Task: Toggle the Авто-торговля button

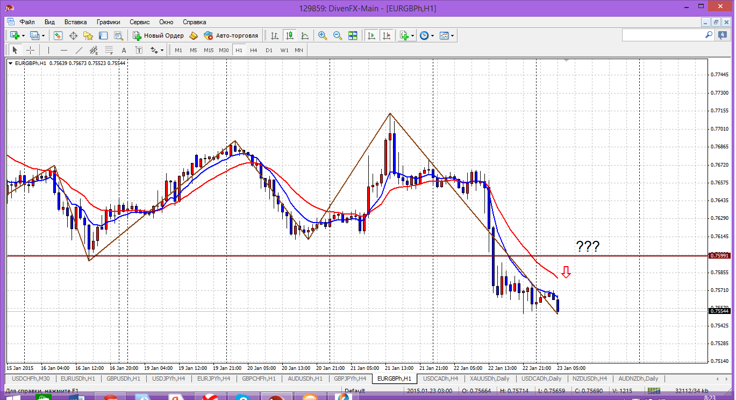Action: tap(231, 35)
